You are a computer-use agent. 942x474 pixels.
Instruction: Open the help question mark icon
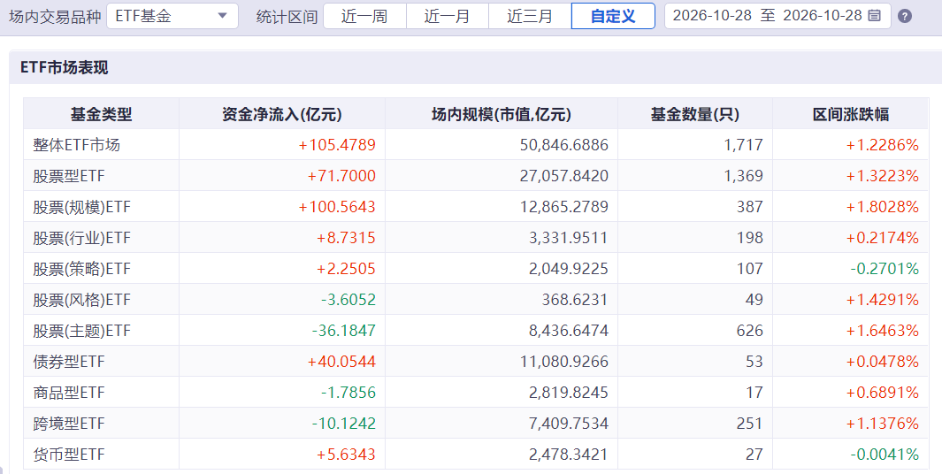904,16
